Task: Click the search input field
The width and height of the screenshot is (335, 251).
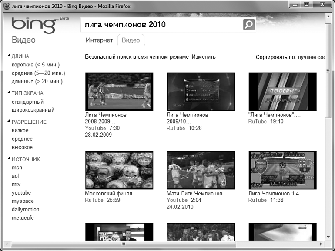Action: (x=161, y=25)
